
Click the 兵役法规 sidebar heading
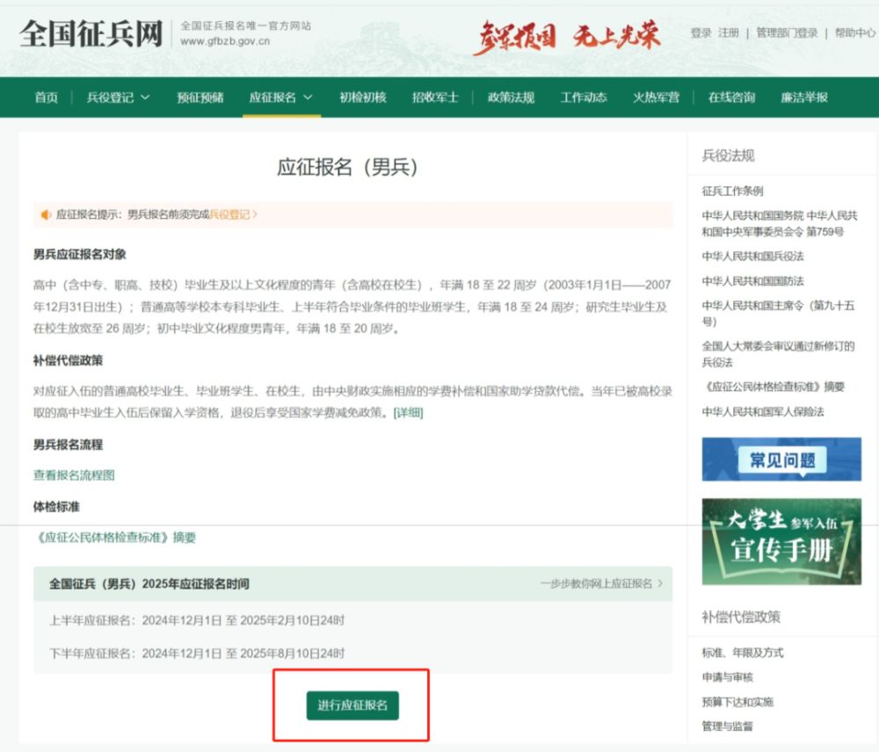(728, 155)
